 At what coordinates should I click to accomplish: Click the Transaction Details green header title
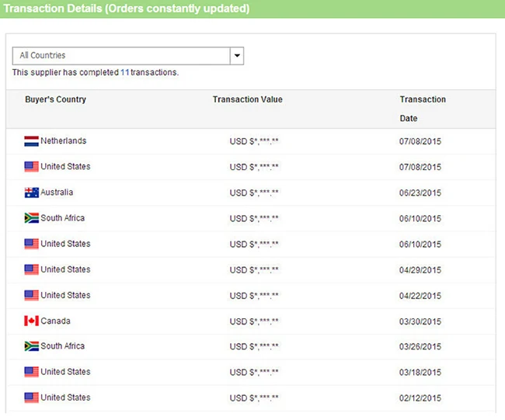point(126,9)
